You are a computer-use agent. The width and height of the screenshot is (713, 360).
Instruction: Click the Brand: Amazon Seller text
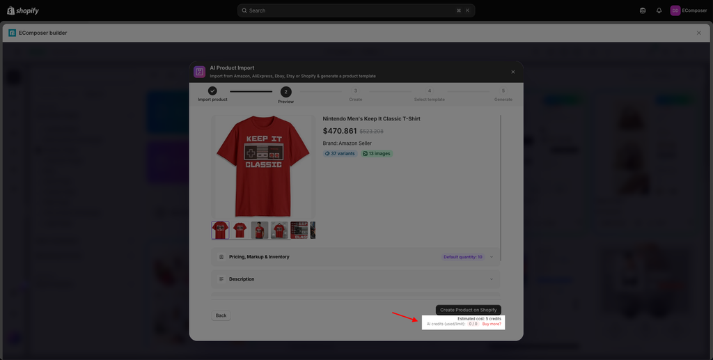click(x=347, y=143)
